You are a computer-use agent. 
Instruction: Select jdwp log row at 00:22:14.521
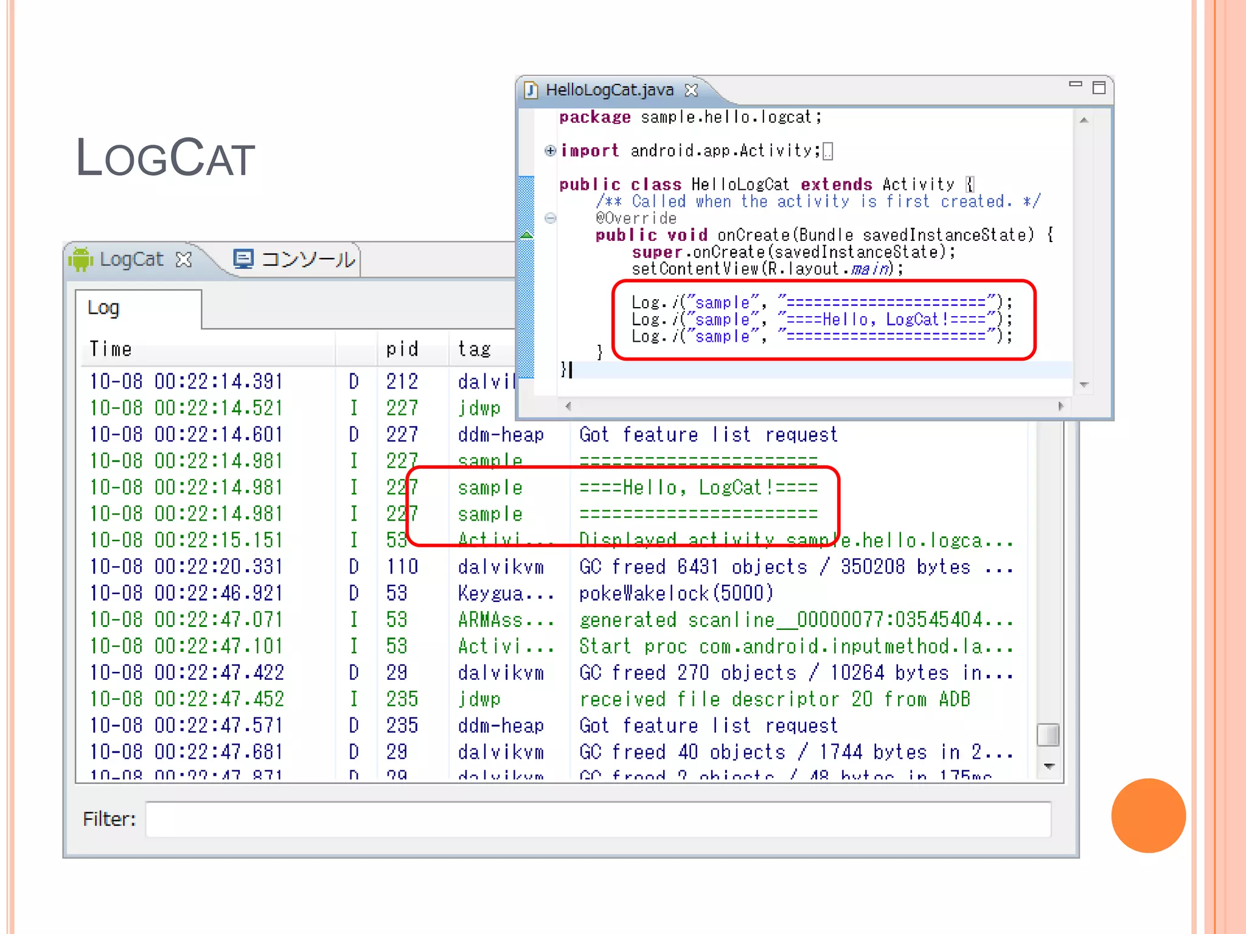(x=298, y=408)
